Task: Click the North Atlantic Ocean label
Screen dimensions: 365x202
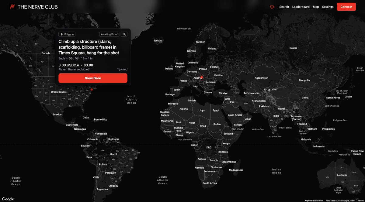Action: [x=131, y=100]
